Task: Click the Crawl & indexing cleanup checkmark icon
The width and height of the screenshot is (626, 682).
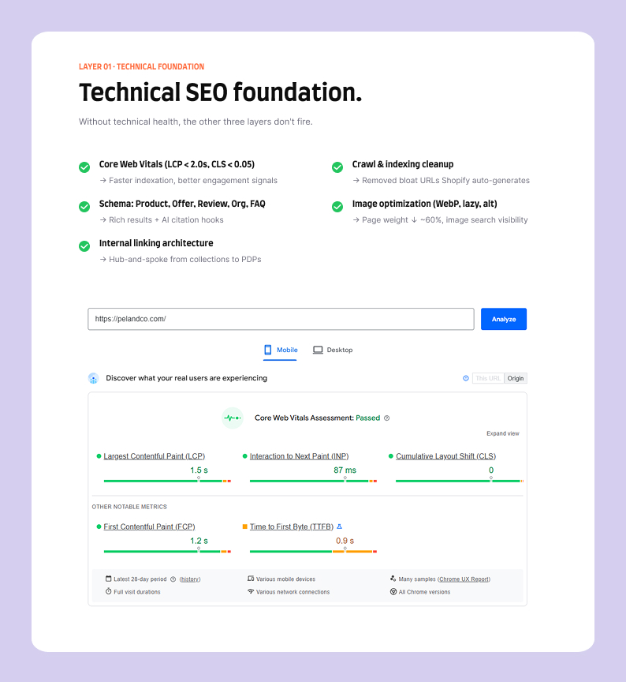Action: pyautogui.click(x=337, y=167)
